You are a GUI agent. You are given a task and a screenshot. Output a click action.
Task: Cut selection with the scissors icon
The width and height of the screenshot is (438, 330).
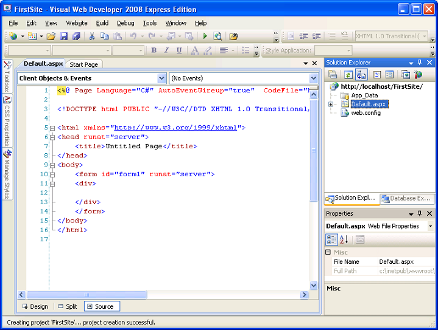pos(91,36)
